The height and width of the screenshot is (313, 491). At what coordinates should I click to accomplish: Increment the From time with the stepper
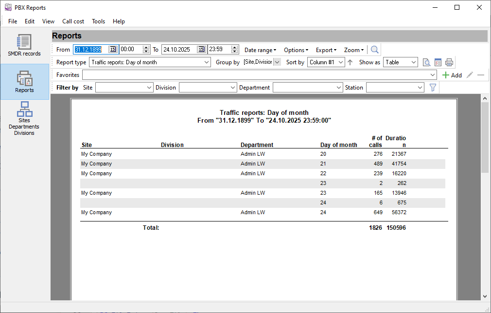(x=145, y=47)
